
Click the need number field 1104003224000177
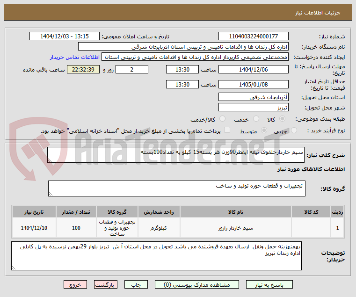[x=254, y=36]
